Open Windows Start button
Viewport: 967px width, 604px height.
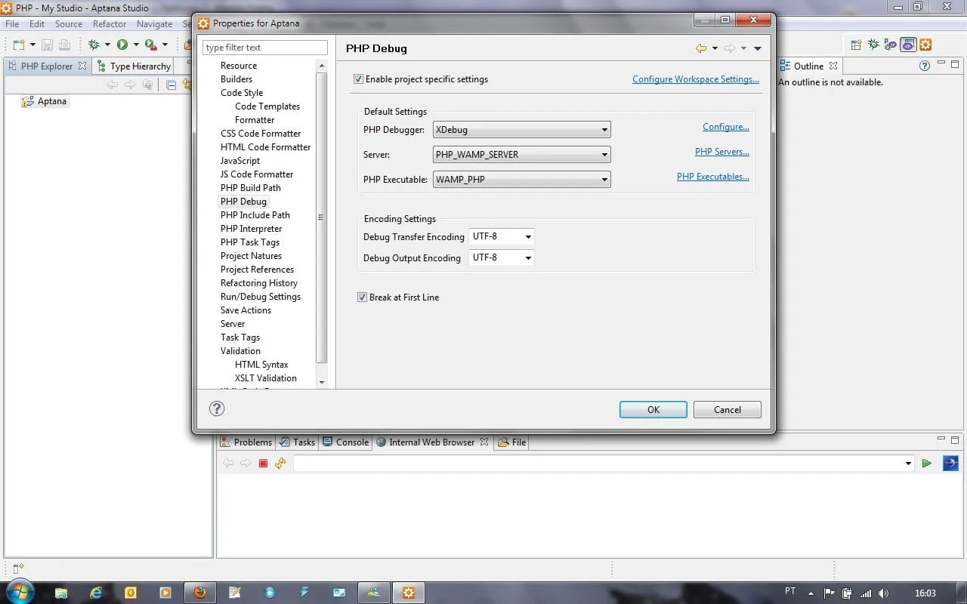pos(19,592)
